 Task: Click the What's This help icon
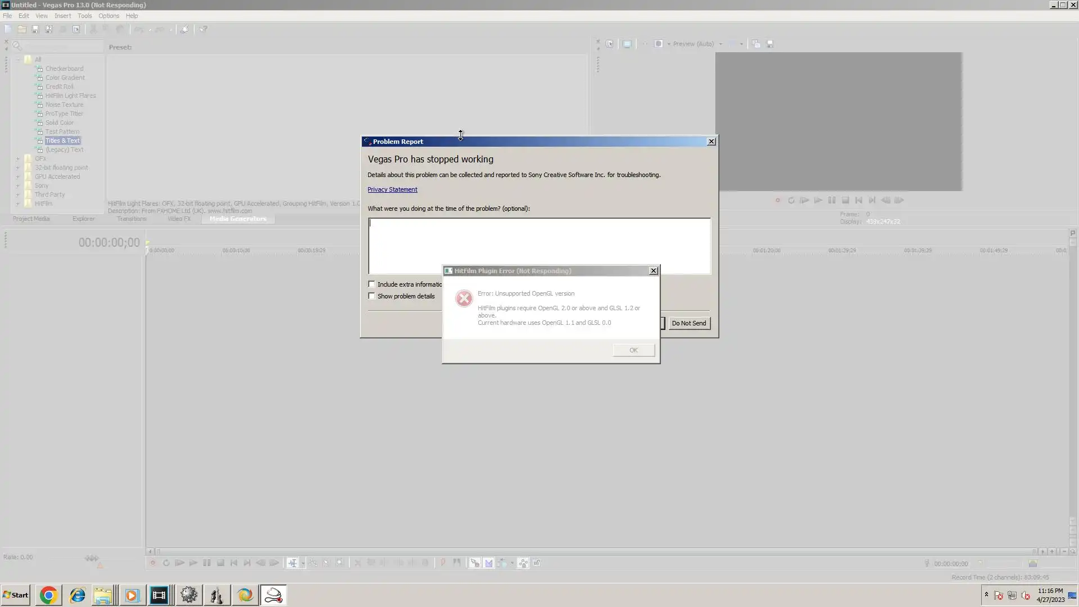(203, 29)
